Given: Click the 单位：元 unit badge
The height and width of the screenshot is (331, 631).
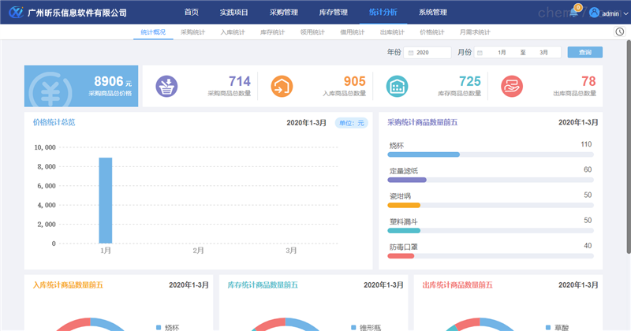Looking at the screenshot, I should click(x=351, y=123).
